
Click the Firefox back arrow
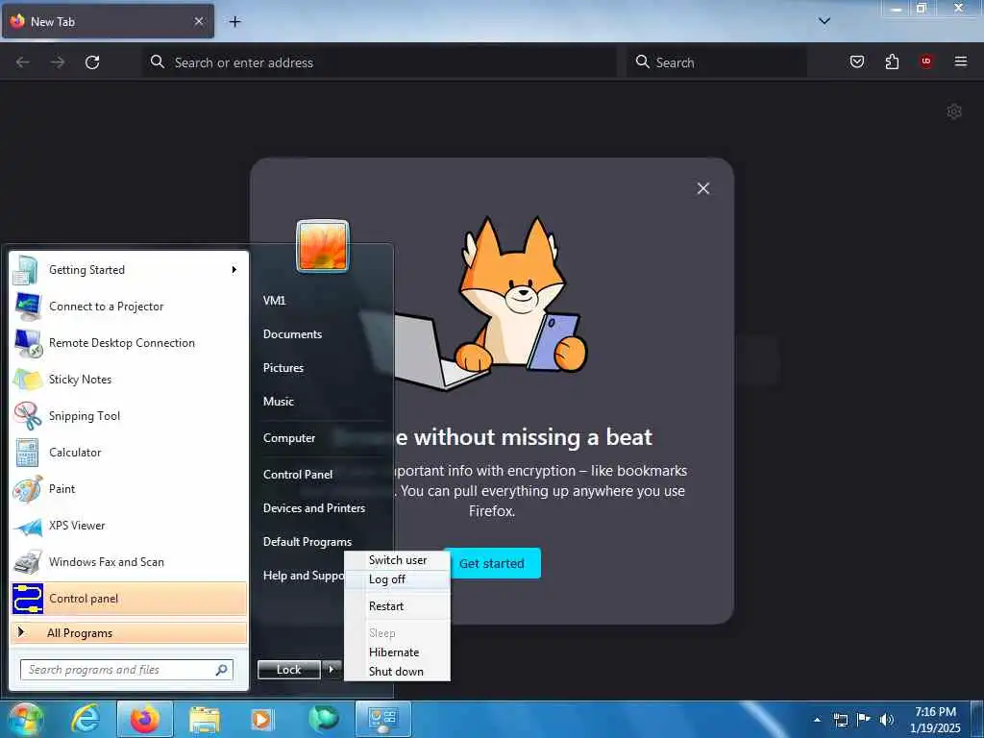pos(23,62)
